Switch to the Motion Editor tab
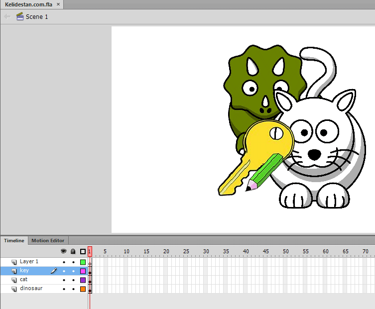Image resolution: width=375 pixels, height=309 pixels. [48, 241]
